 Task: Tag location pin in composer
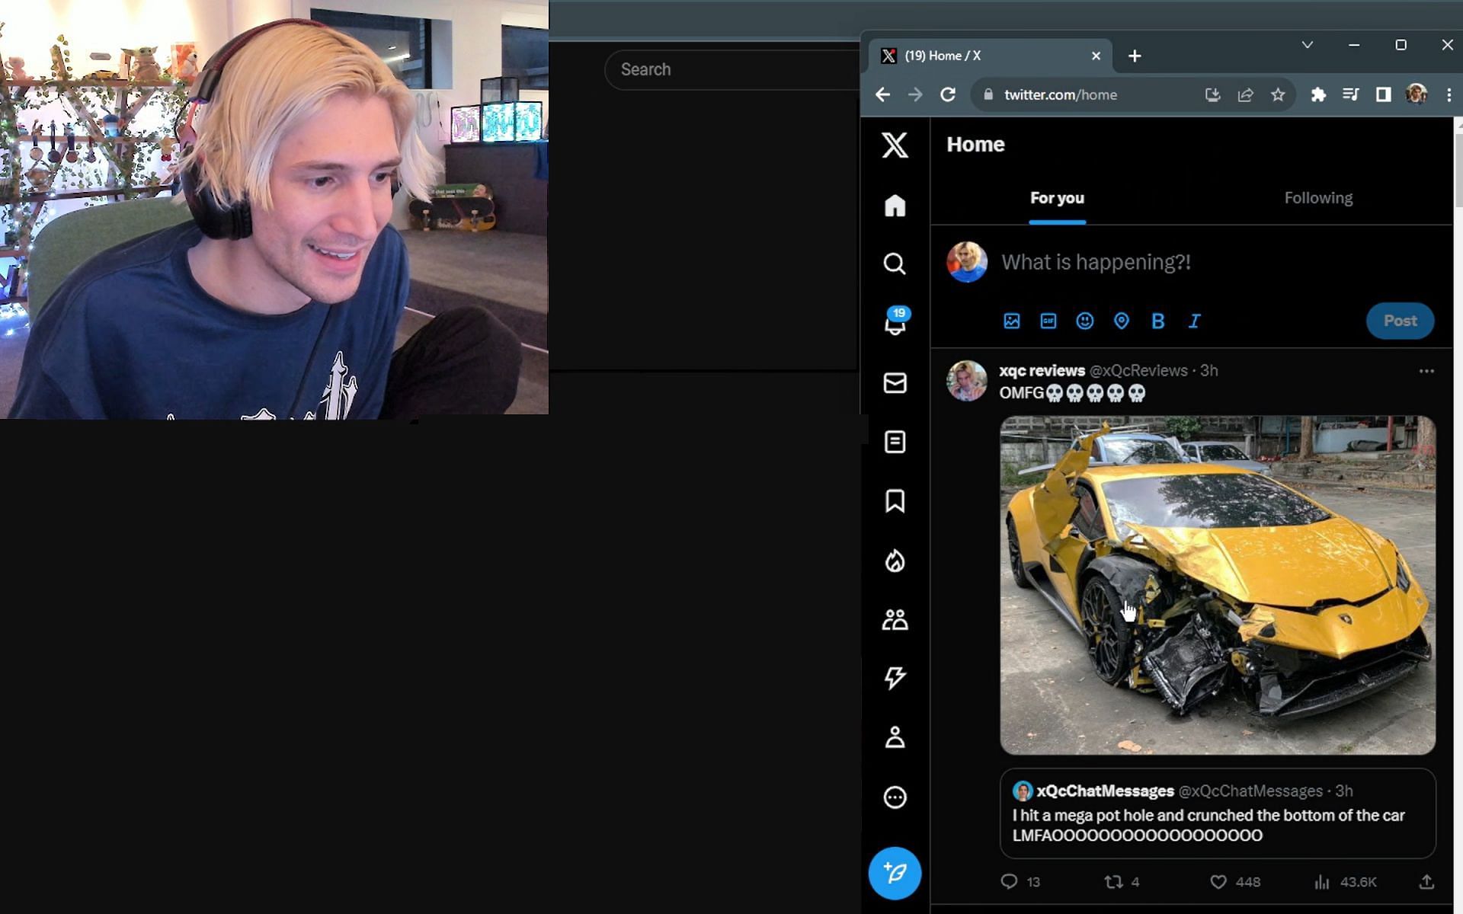1121,321
